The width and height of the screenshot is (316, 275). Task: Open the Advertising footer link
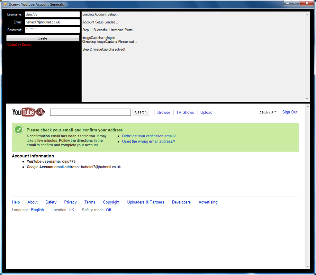click(208, 202)
